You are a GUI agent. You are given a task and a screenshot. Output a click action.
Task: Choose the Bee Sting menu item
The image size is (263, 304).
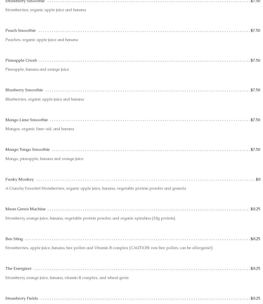coord(14,239)
